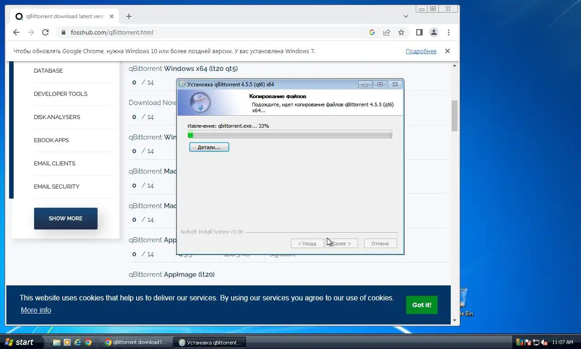Click the scrollbar up arrow
The width and height of the screenshot is (581, 349).
click(454, 66)
